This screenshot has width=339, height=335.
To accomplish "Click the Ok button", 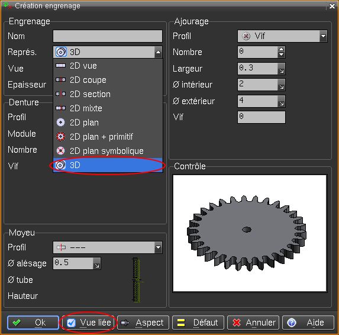I will click(33, 323).
